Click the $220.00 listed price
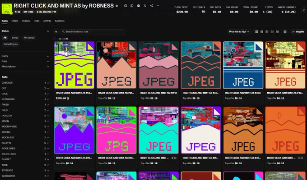307x180 pixels. pos(61,99)
